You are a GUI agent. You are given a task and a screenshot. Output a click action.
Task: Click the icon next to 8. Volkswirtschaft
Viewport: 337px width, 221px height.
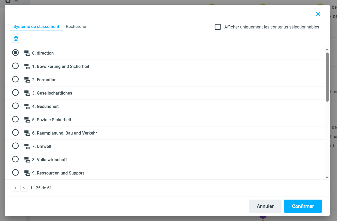tap(27, 160)
